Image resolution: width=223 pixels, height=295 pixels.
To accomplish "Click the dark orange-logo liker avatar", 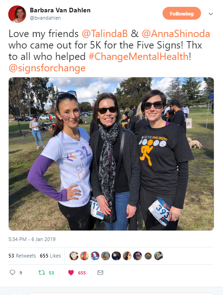I will (x=148, y=256).
